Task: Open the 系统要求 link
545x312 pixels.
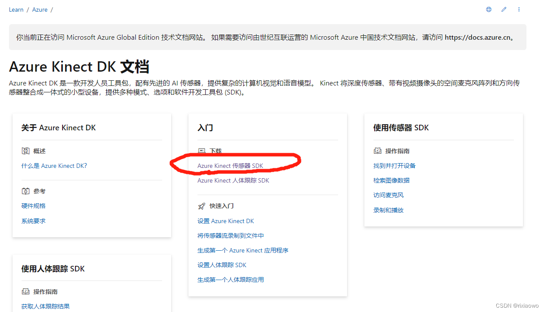Action: 34,221
